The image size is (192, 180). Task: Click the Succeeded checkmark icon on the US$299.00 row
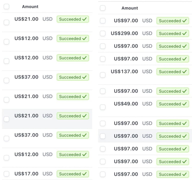coord(184,33)
